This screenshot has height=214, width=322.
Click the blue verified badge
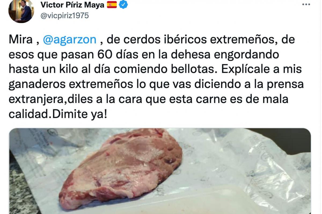tap(123, 4)
